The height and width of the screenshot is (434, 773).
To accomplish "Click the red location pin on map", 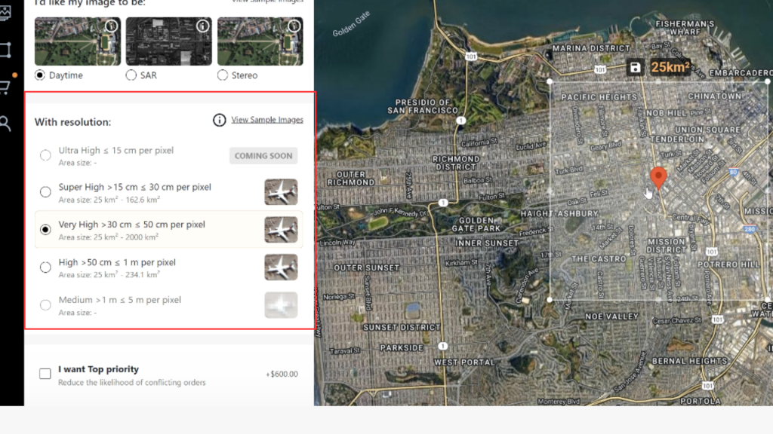I will point(658,177).
